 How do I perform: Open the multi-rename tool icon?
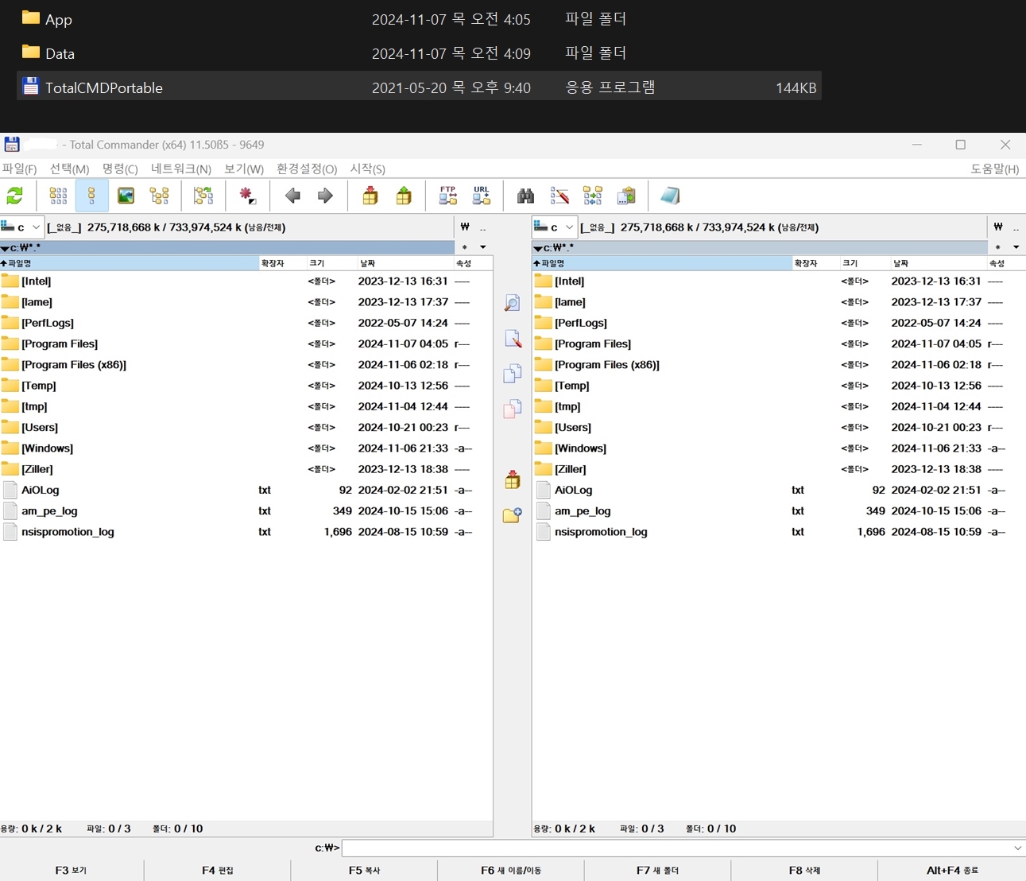pos(559,196)
